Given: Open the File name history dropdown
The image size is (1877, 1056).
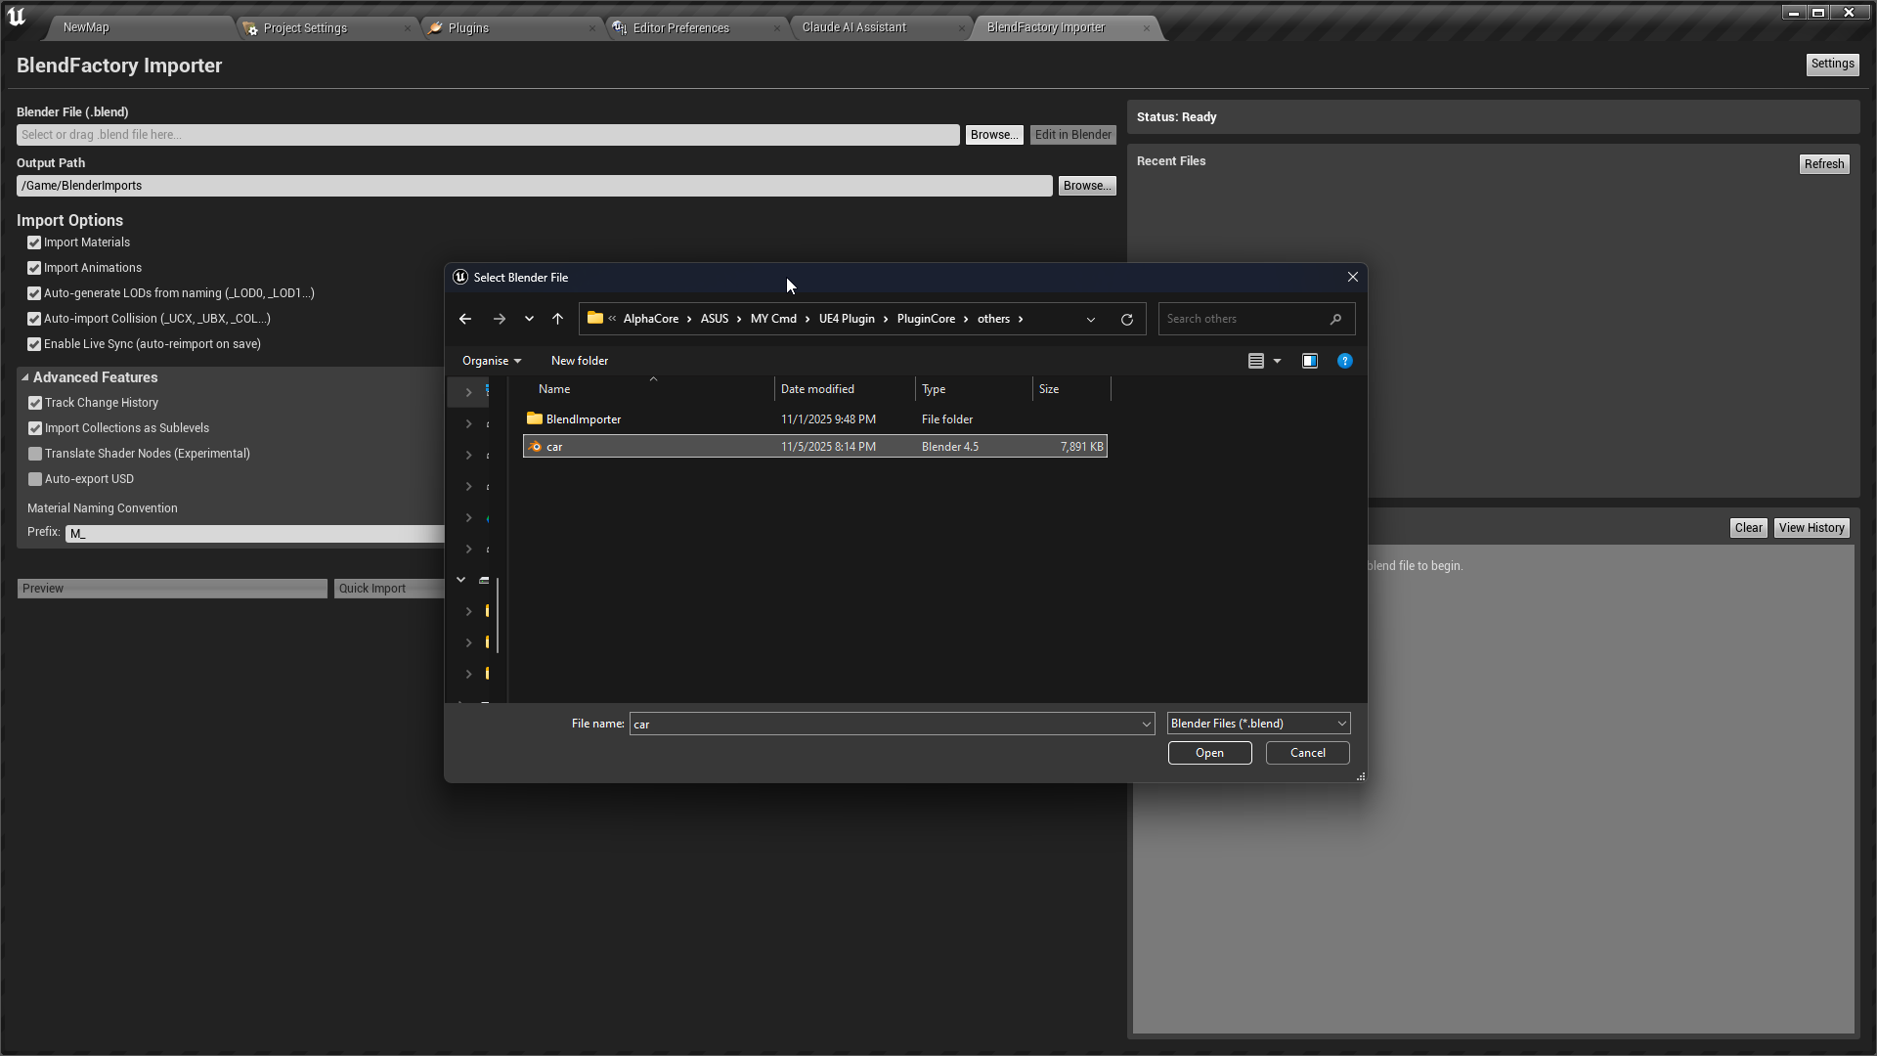Looking at the screenshot, I should click(1147, 724).
